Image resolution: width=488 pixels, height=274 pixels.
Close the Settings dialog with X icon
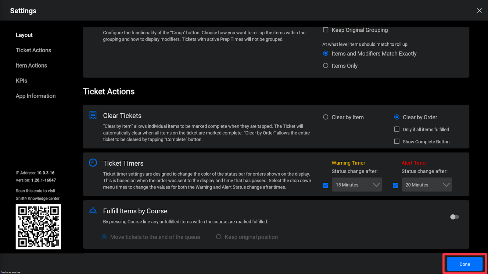click(479, 11)
